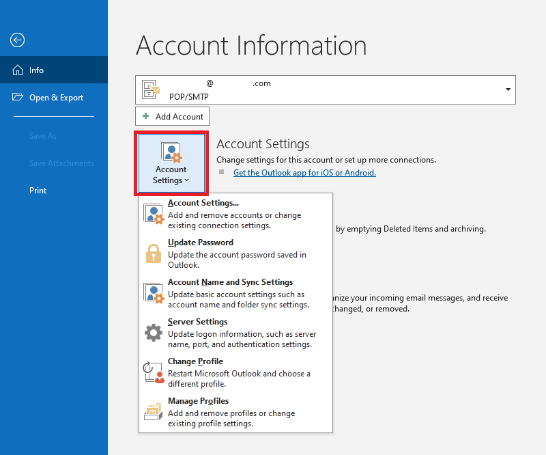Click the home icon next to Info
Image resolution: width=546 pixels, height=455 pixels.
coord(17,70)
